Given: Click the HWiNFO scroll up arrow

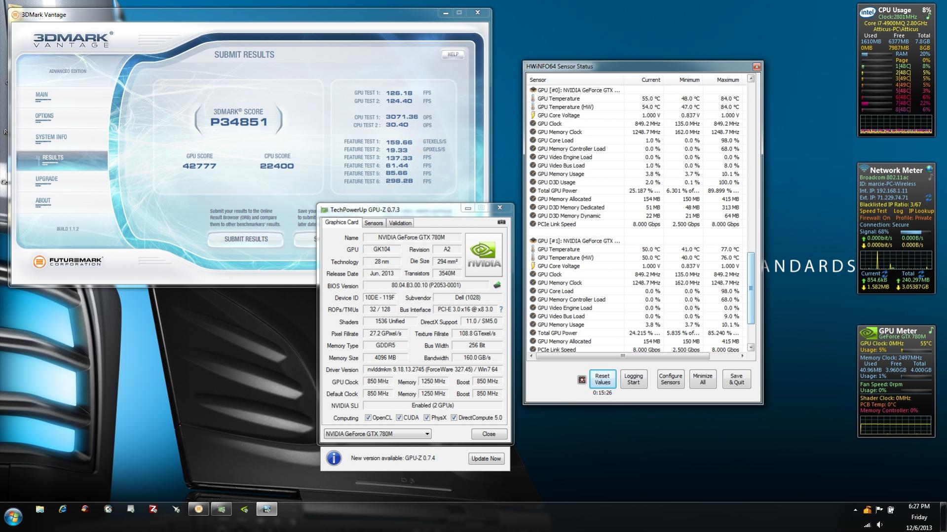Looking at the screenshot, I should click(x=751, y=78).
